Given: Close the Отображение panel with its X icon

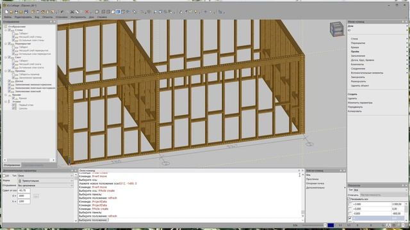Looking at the screenshot, I should point(54,22).
